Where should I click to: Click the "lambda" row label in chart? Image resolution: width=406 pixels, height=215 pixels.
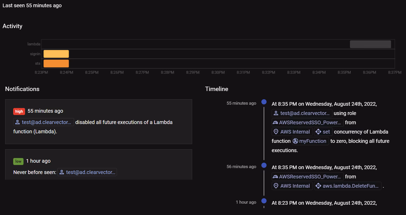pyautogui.click(x=34, y=44)
